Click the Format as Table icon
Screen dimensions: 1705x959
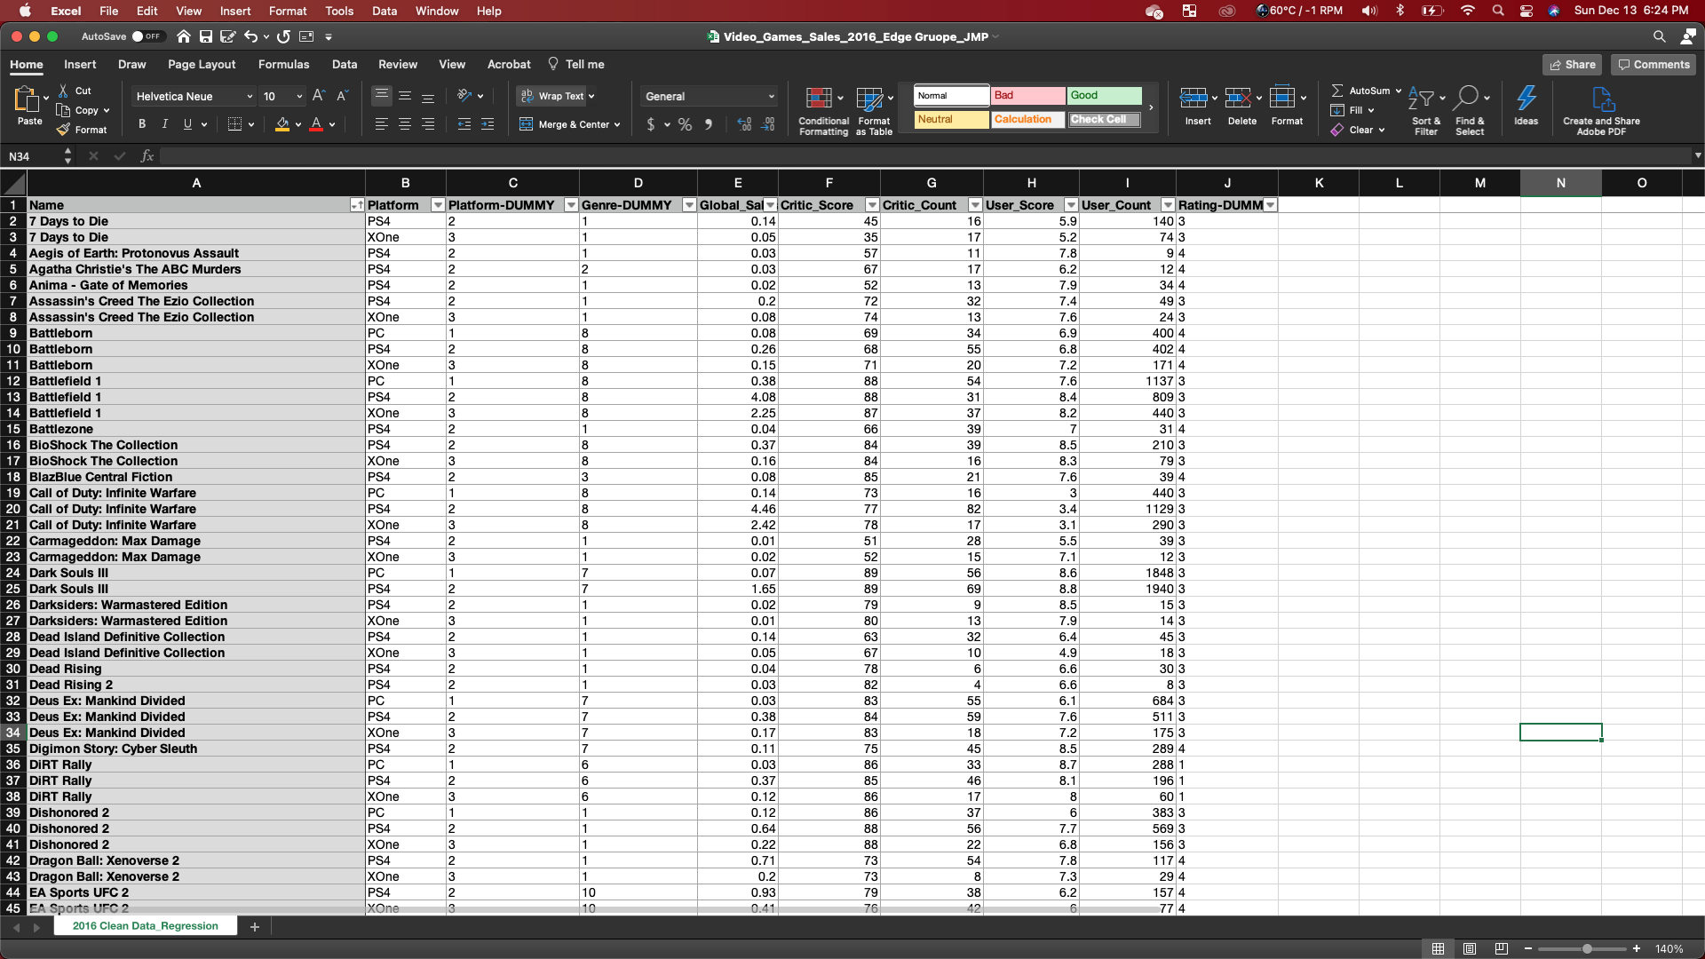(x=869, y=99)
